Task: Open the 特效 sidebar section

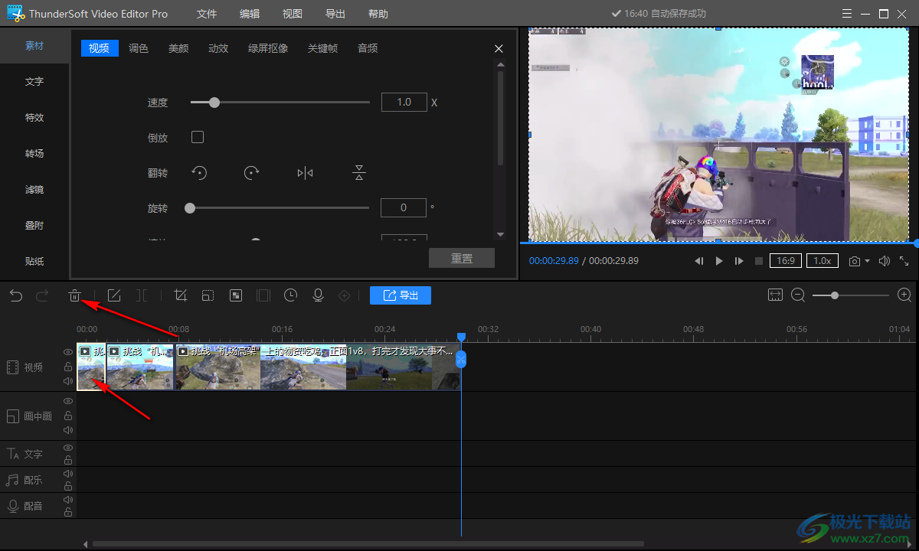Action: coord(34,118)
